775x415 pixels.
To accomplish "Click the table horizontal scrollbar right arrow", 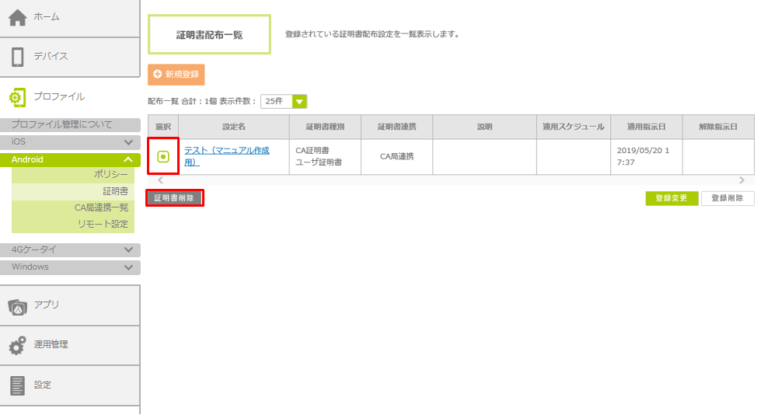I will pyautogui.click(x=742, y=180).
